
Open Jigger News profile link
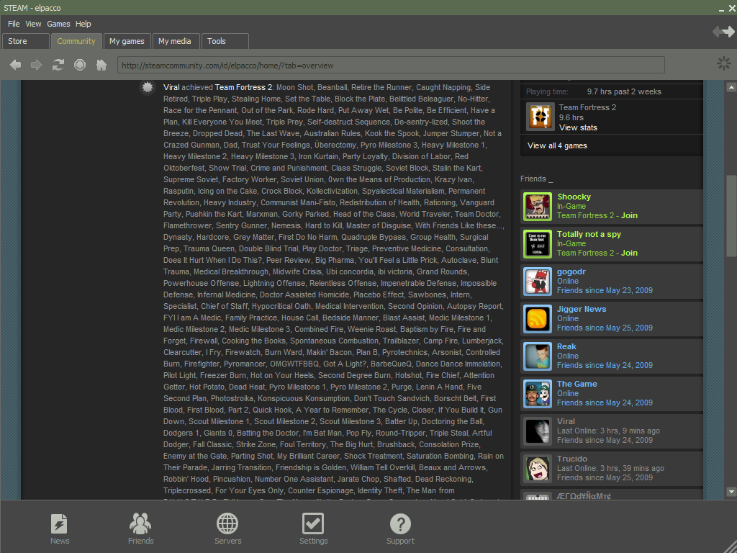click(x=582, y=309)
